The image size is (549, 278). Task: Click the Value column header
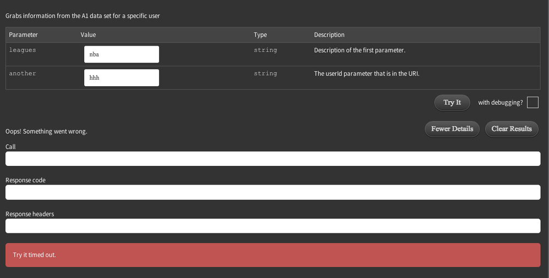[88, 35]
